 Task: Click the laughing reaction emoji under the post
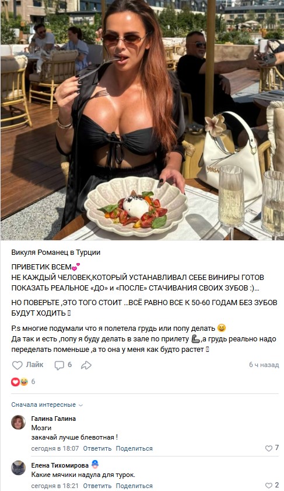24,382
